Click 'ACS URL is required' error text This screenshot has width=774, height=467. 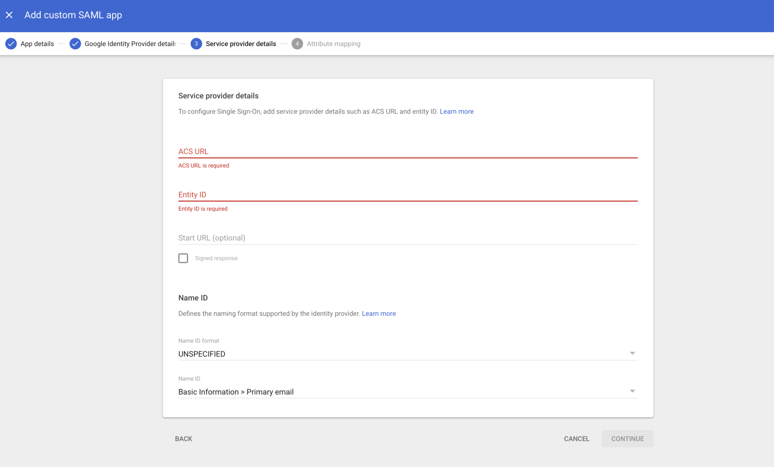(204, 166)
